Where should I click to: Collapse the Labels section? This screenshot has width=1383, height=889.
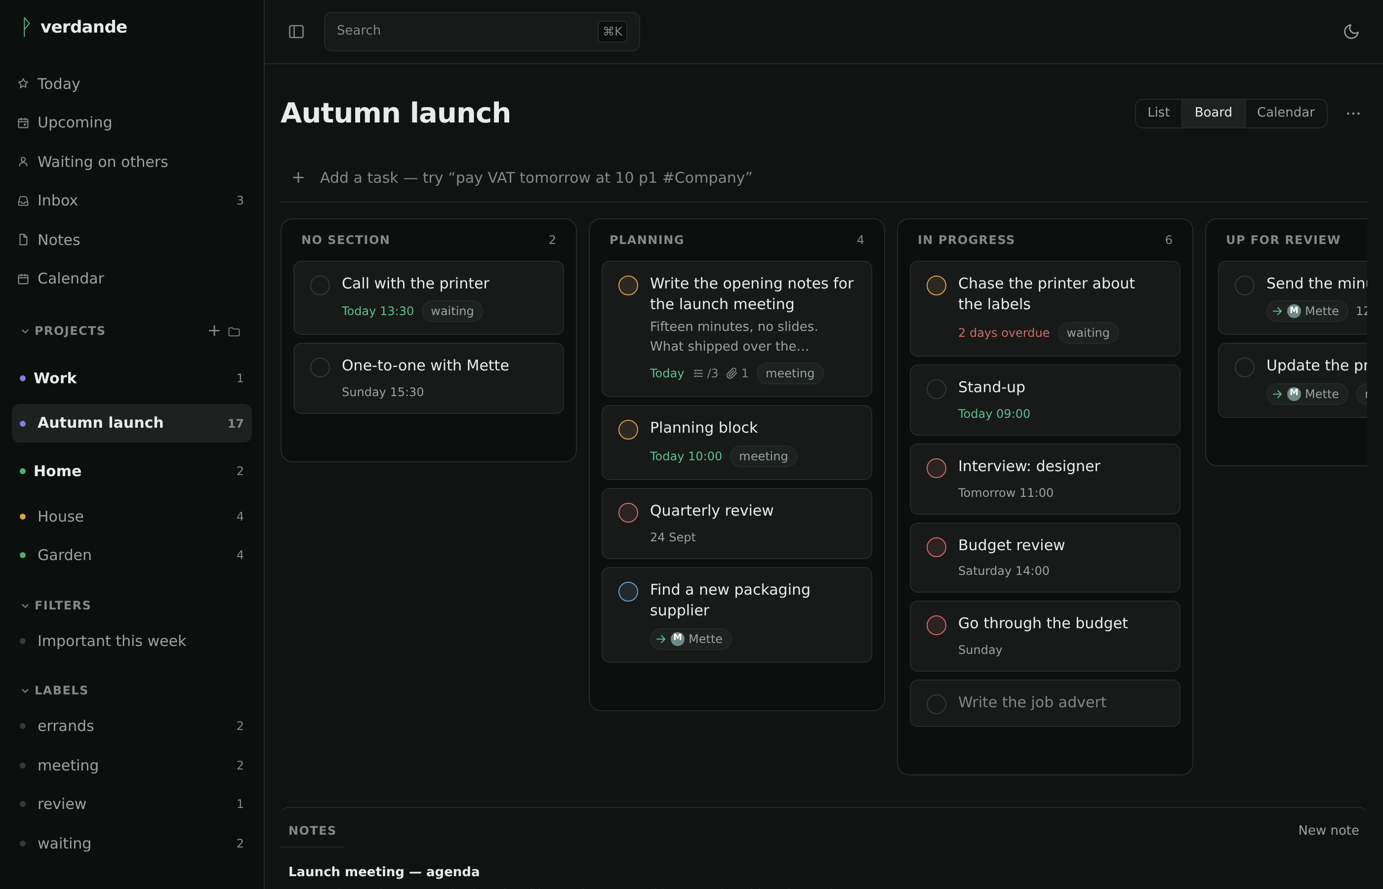pyautogui.click(x=25, y=690)
